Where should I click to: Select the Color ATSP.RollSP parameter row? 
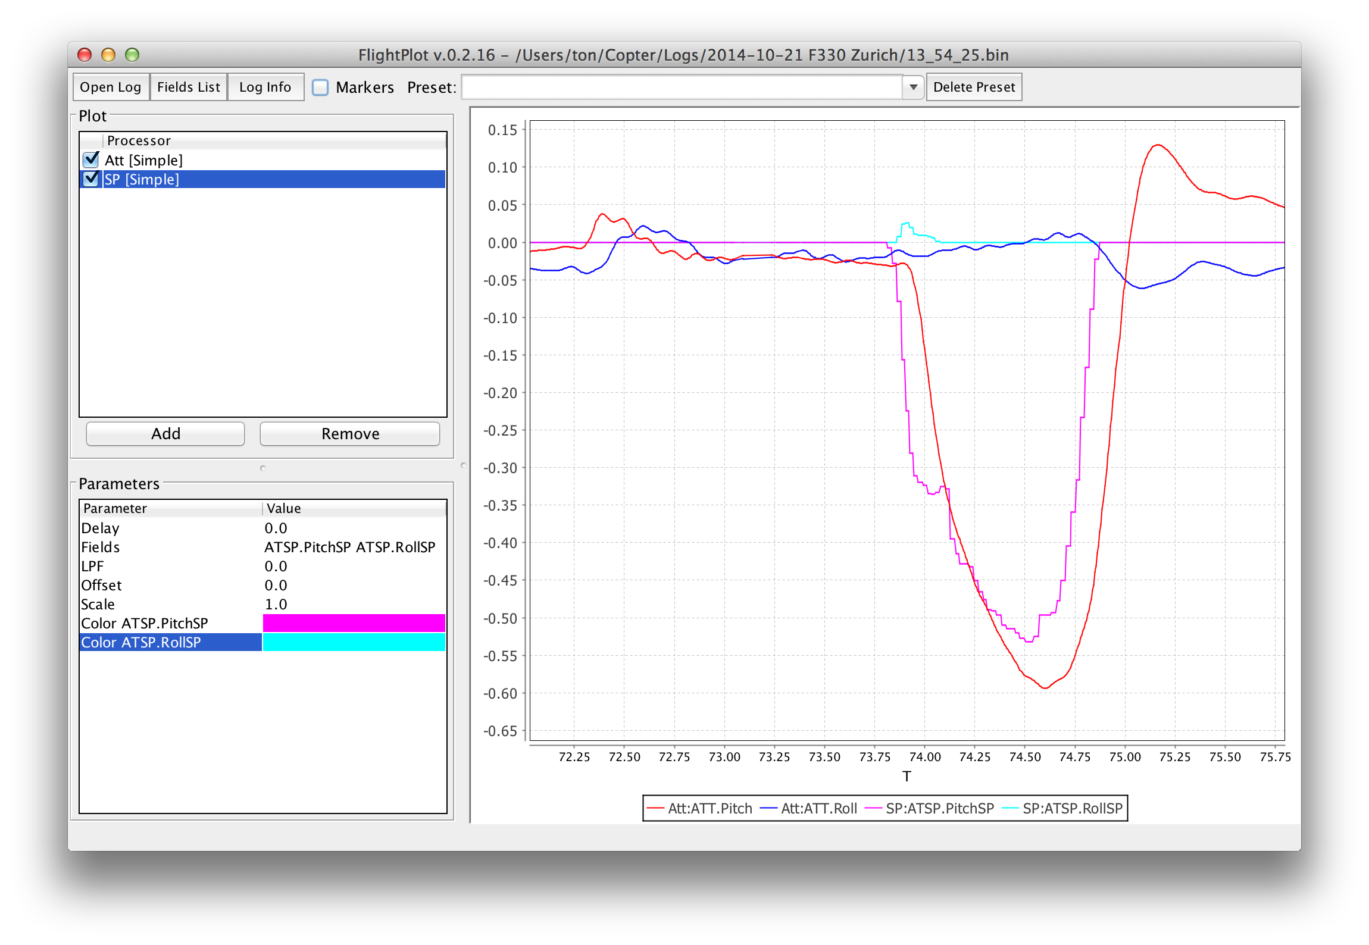262,643
